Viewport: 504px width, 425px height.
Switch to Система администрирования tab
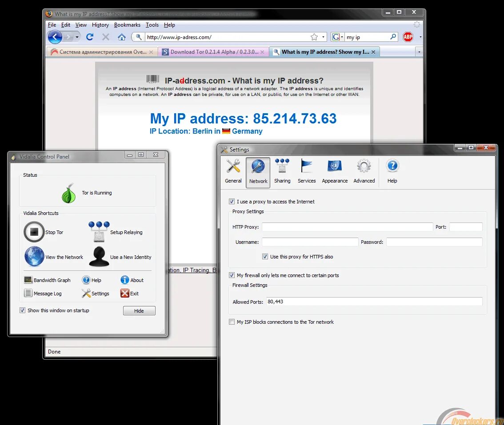pos(102,52)
